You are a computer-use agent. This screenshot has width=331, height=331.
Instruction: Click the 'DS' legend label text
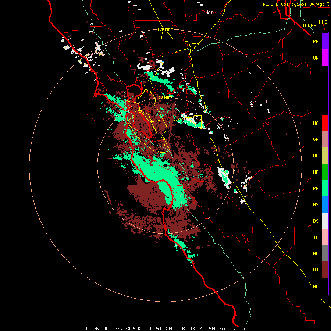(316, 221)
